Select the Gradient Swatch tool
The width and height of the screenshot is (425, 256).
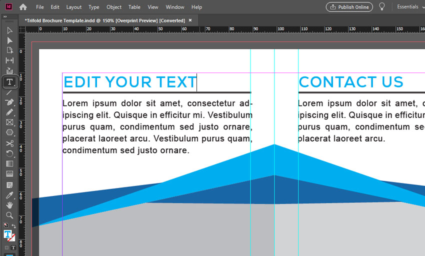coord(9,163)
